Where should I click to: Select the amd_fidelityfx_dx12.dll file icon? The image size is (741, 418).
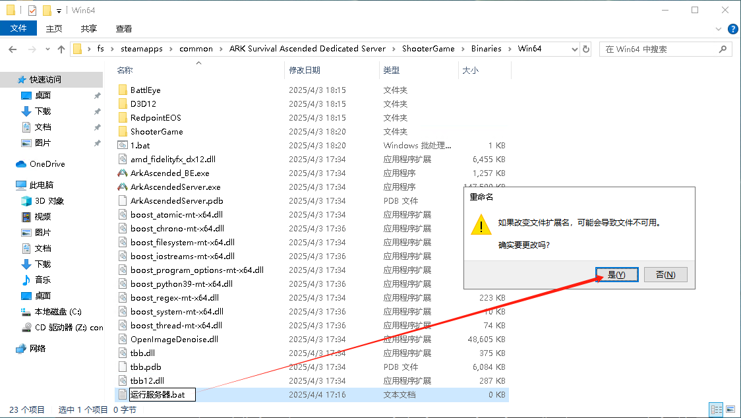coord(123,159)
